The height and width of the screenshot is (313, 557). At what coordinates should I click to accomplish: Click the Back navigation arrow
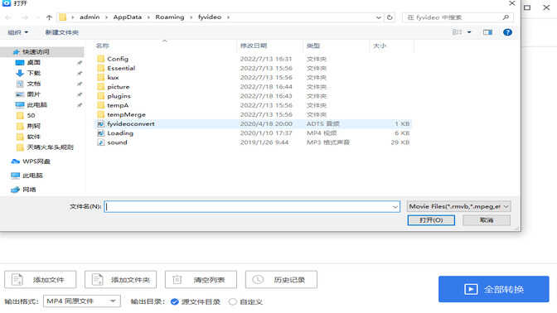coord(8,17)
